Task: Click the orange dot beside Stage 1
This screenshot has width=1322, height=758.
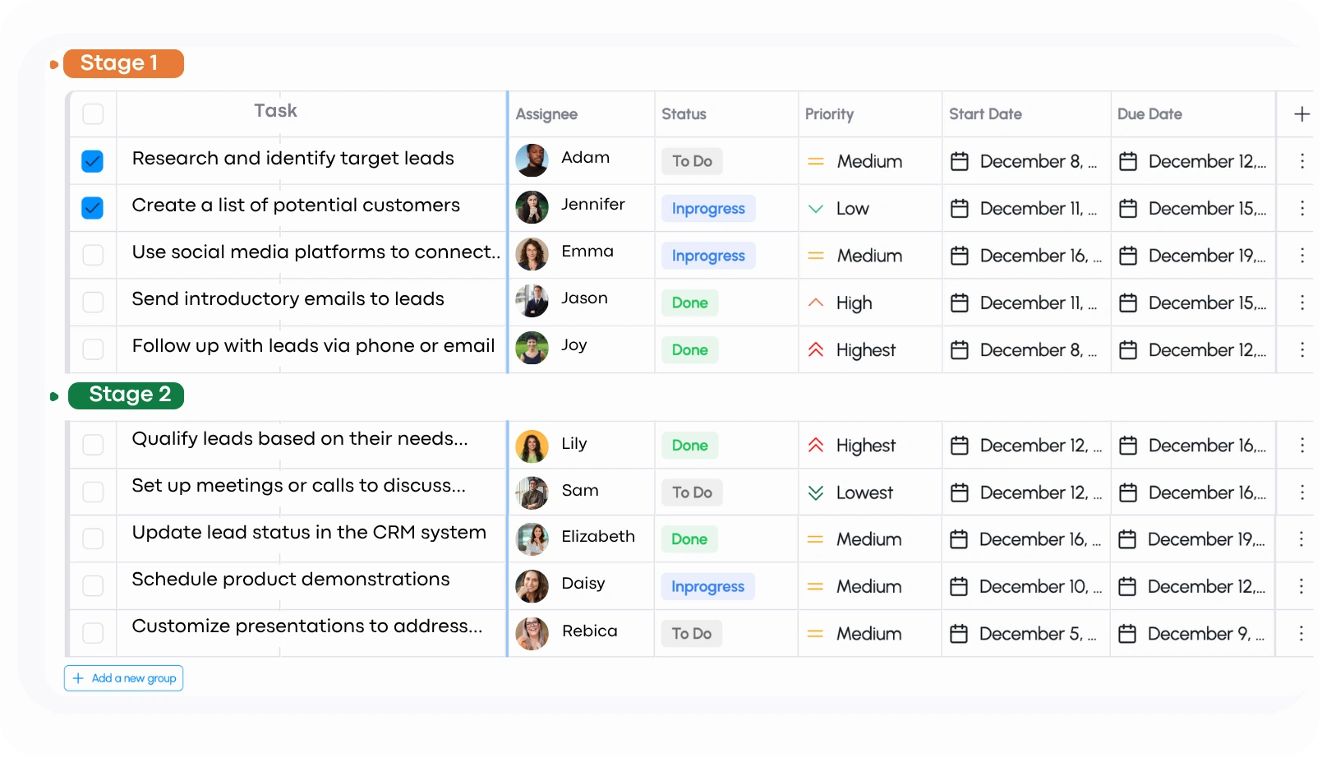Action: [54, 64]
